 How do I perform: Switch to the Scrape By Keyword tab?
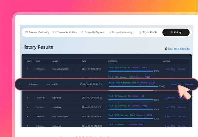pos(93,32)
